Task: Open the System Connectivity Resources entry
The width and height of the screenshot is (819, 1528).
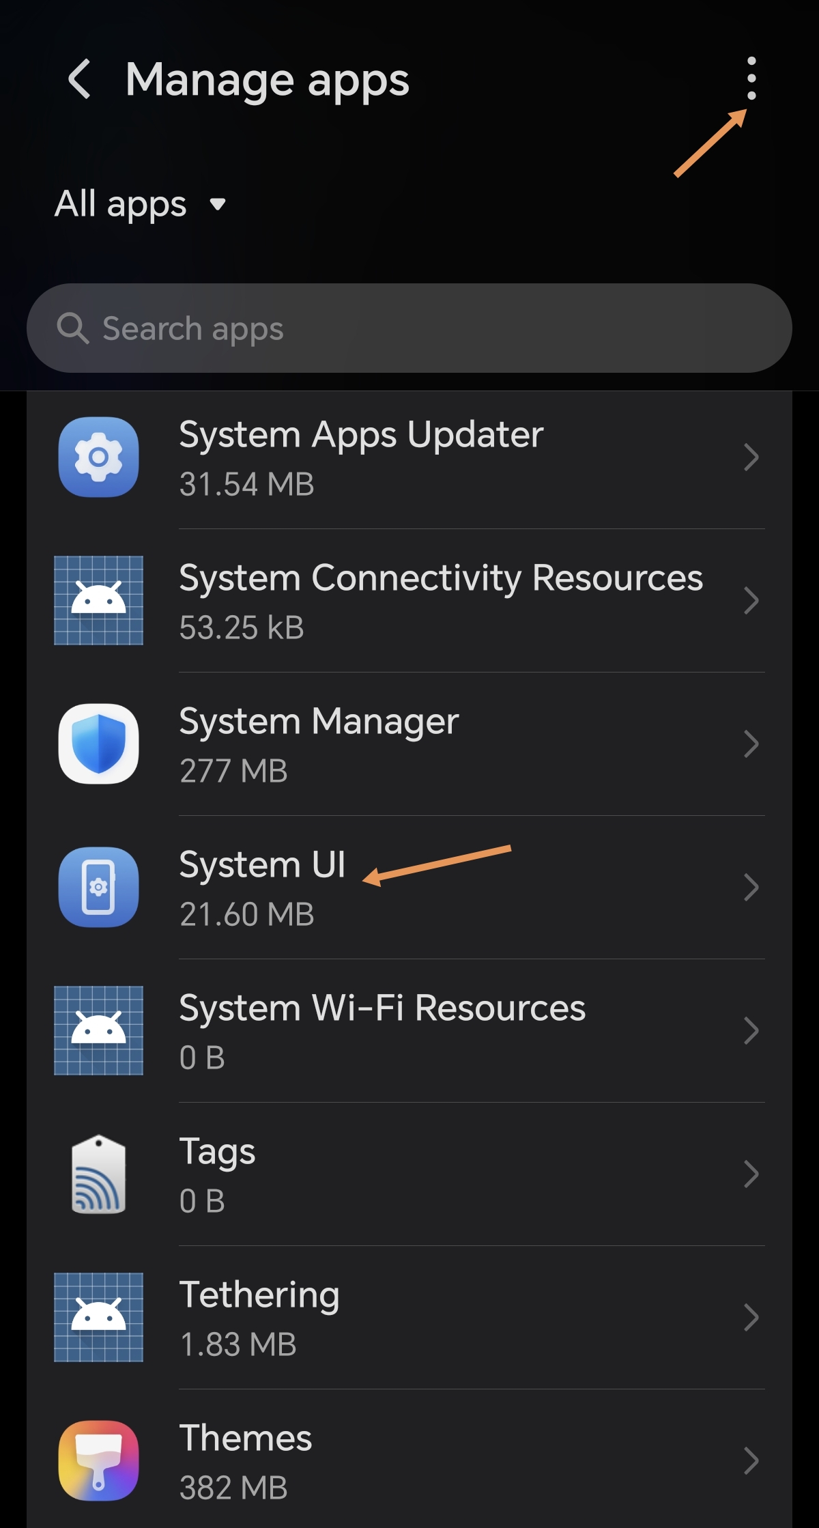Action: tap(409, 600)
